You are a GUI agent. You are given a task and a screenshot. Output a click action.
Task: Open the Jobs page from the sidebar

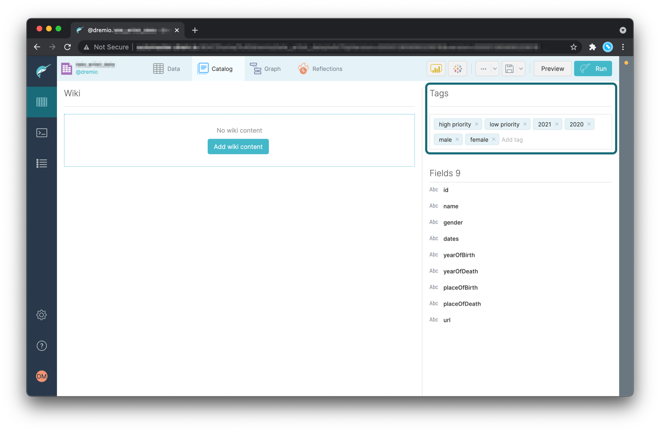(x=42, y=163)
